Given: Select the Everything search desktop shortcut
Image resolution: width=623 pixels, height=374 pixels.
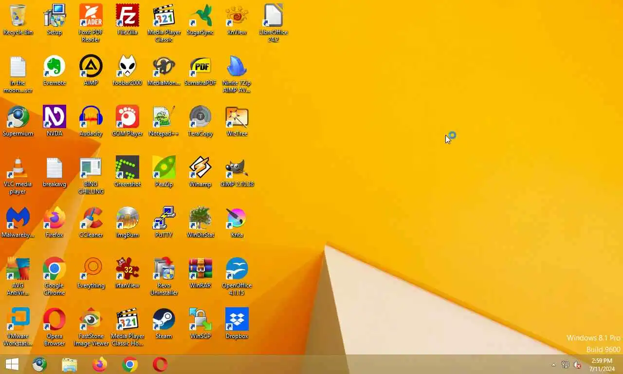Looking at the screenshot, I should 91,273.
